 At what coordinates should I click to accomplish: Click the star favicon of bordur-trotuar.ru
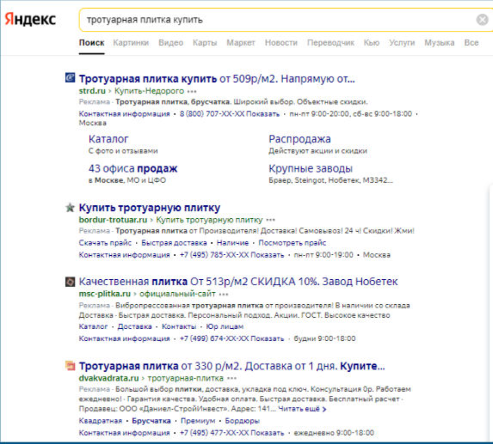(x=70, y=208)
